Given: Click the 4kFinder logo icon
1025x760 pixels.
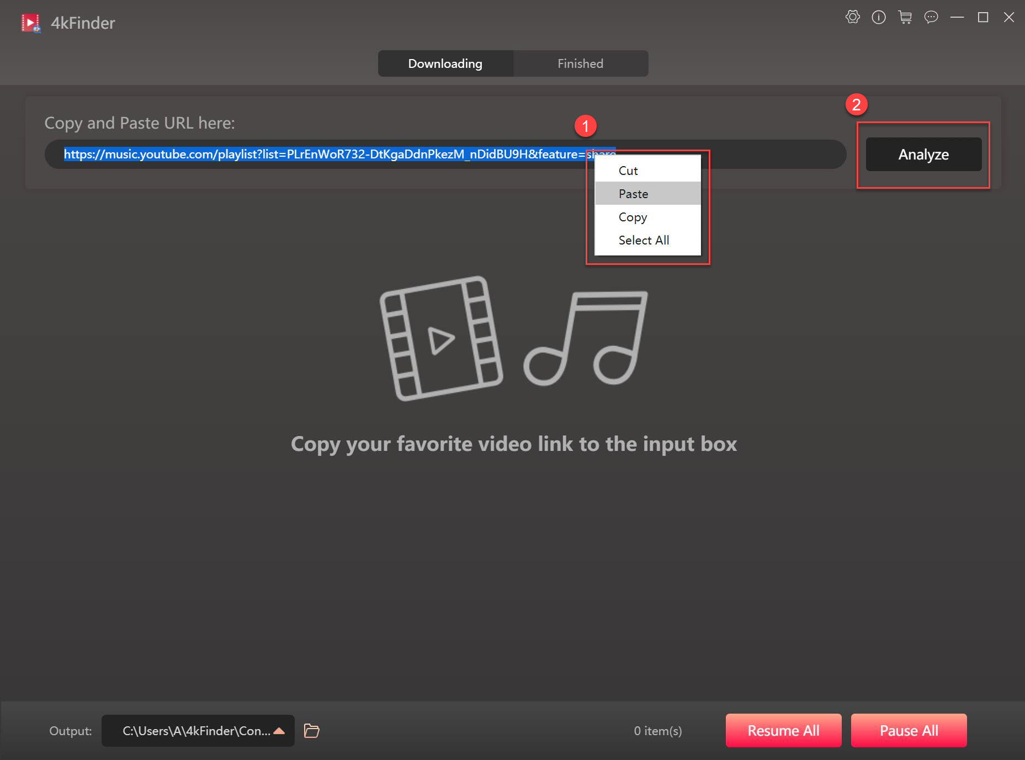Looking at the screenshot, I should pos(30,23).
